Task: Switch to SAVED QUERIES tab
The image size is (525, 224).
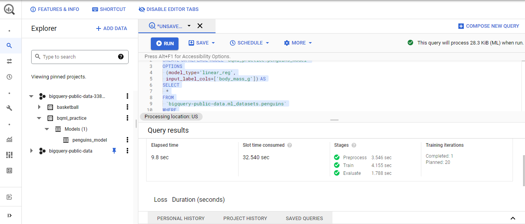Action: (x=304, y=218)
